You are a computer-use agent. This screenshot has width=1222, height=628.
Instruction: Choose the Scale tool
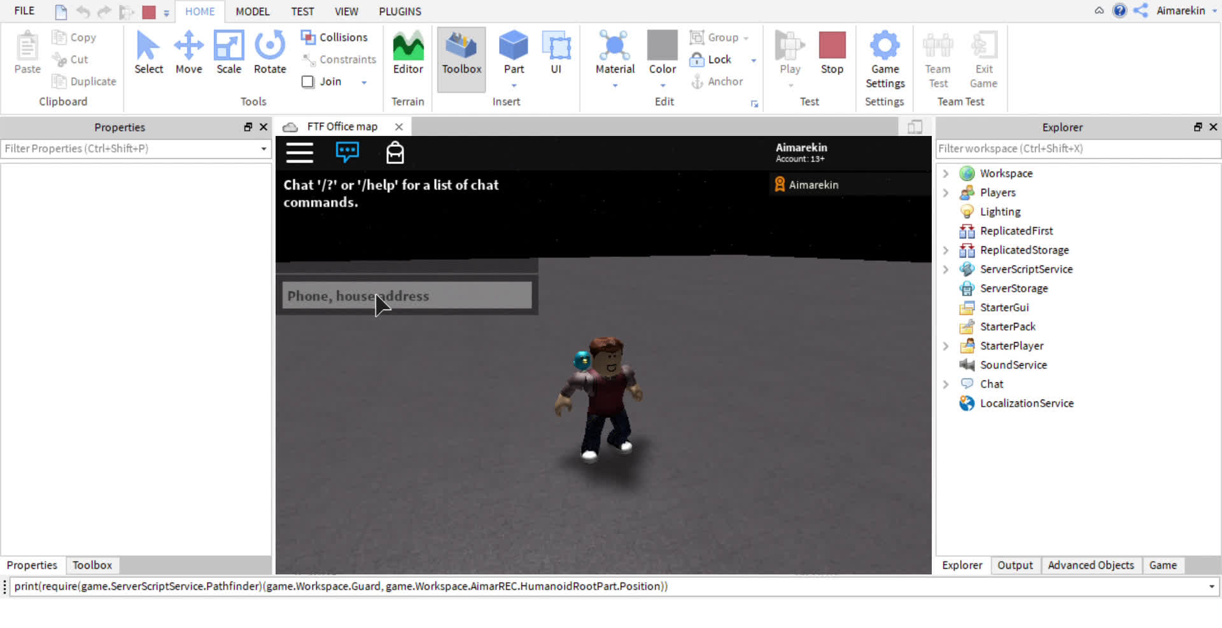pos(228,53)
